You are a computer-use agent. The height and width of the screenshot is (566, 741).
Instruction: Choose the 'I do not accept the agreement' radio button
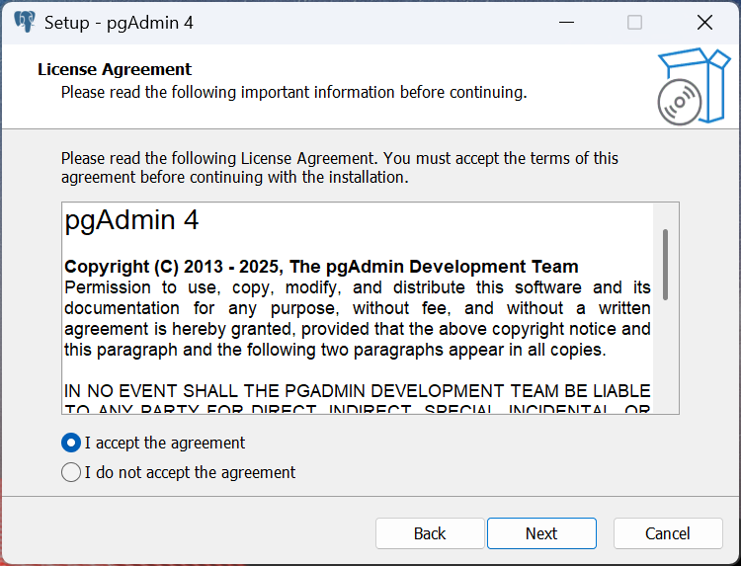tap(71, 472)
